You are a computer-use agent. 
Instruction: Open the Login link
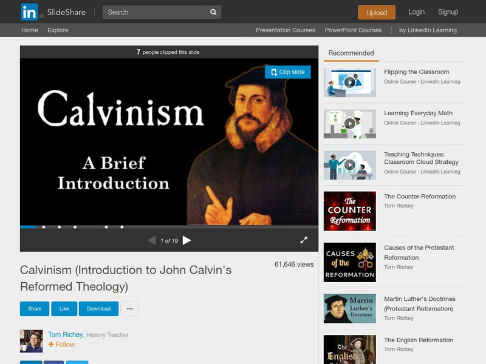[x=416, y=12]
